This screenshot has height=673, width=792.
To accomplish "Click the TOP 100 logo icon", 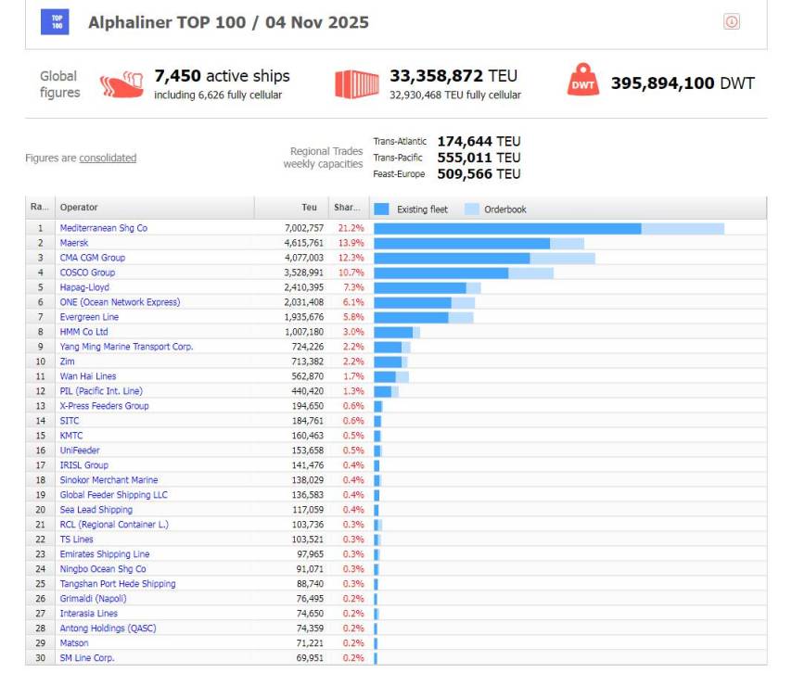I will tap(55, 21).
